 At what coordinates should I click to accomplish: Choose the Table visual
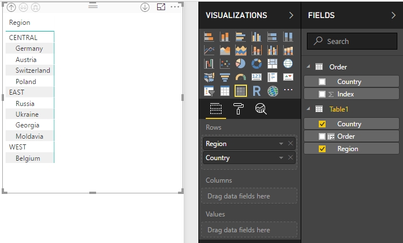point(224,91)
